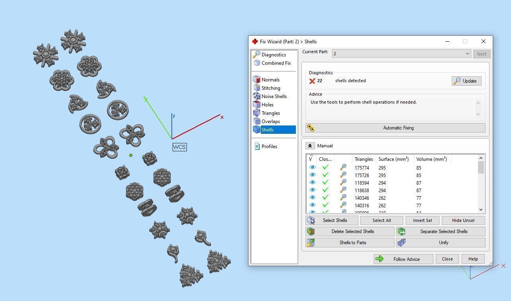
Task: Toggle visibility of shell with 175774 triangles
Action: coord(312,168)
